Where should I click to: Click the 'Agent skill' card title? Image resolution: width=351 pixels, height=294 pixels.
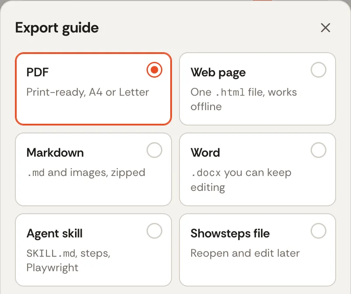coord(54,233)
